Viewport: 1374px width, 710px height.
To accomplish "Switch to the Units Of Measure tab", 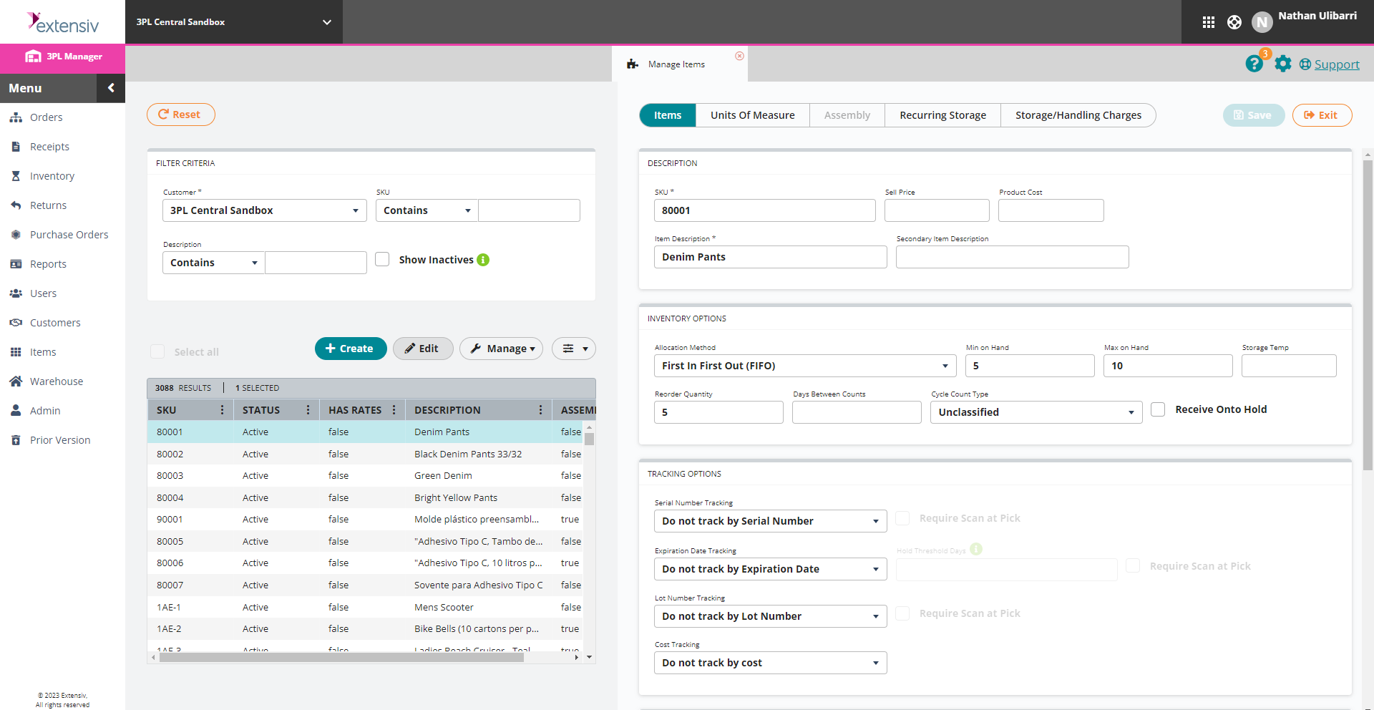I will [x=752, y=115].
